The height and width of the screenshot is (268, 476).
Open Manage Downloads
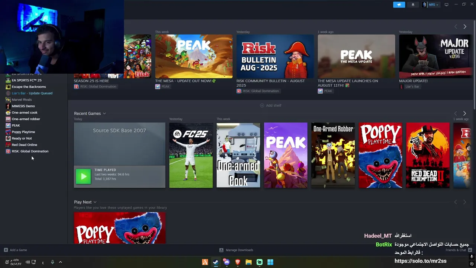(236, 250)
